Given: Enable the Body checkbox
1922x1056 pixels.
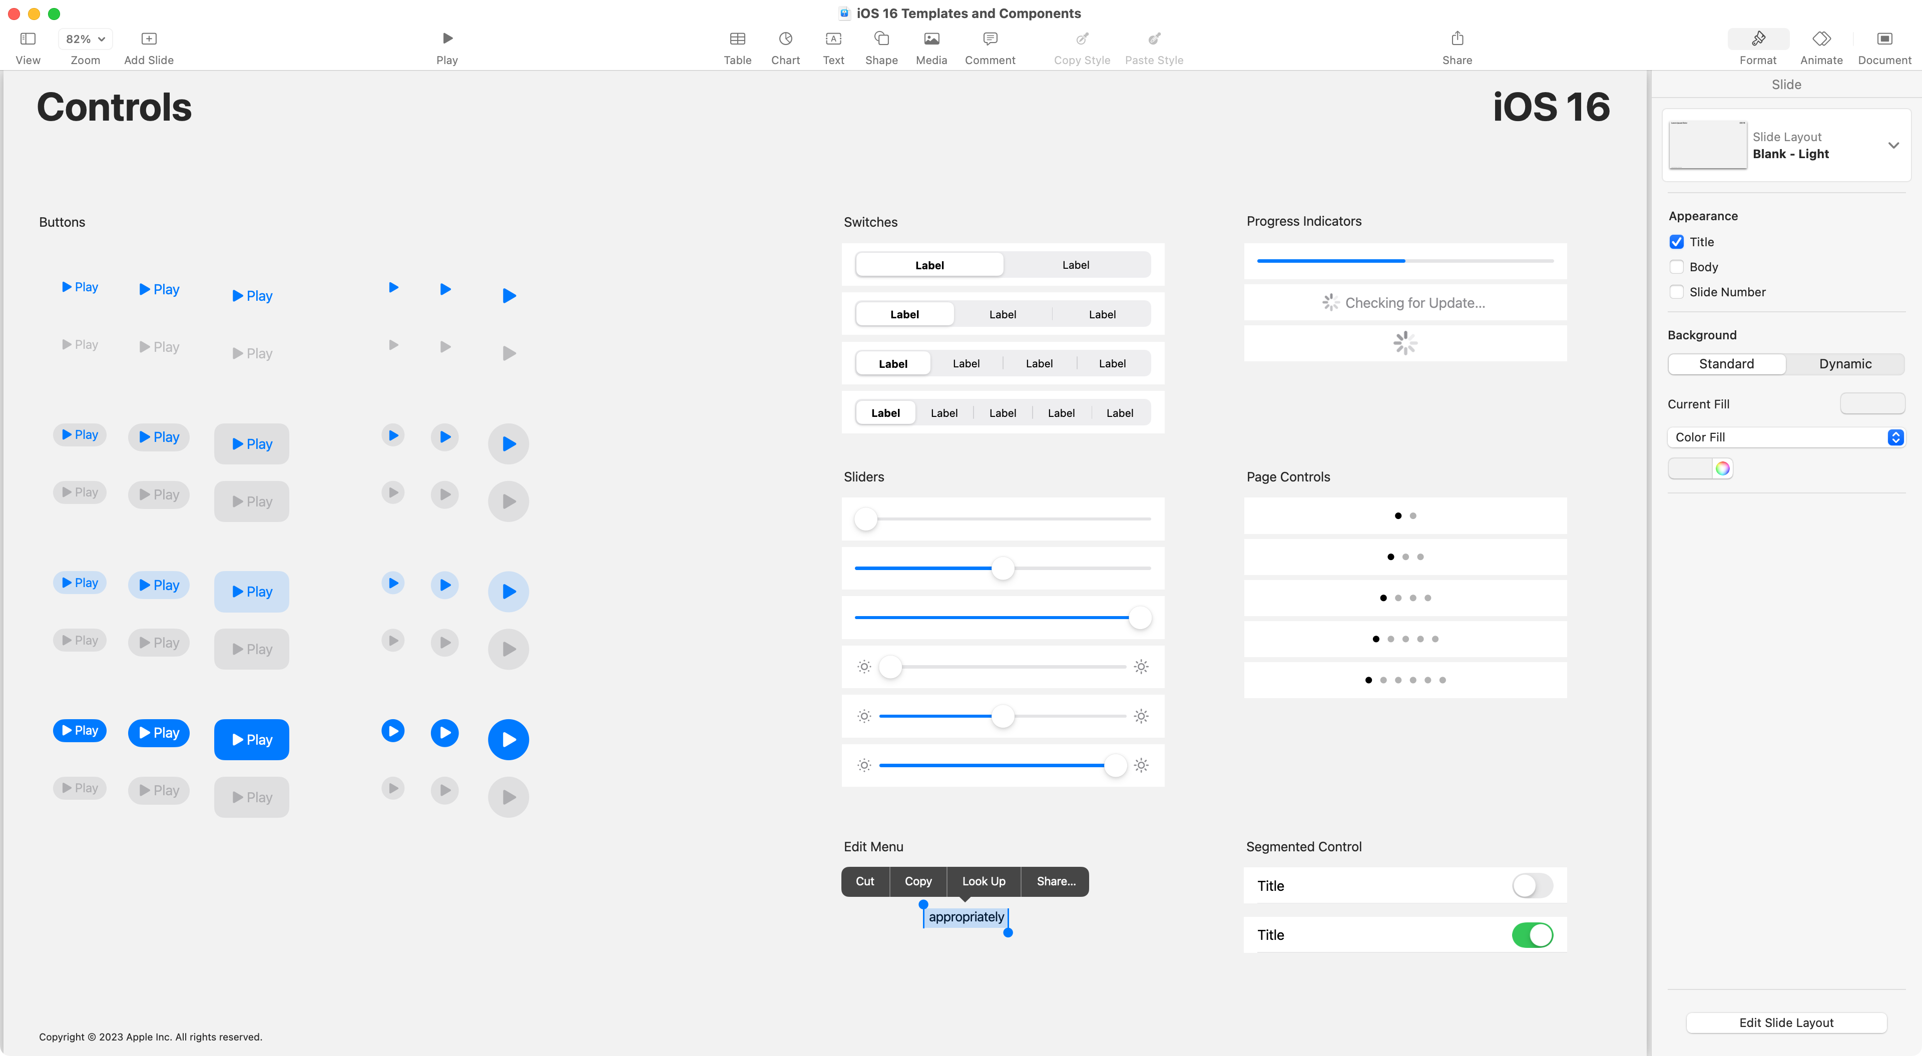Looking at the screenshot, I should click(x=1677, y=267).
